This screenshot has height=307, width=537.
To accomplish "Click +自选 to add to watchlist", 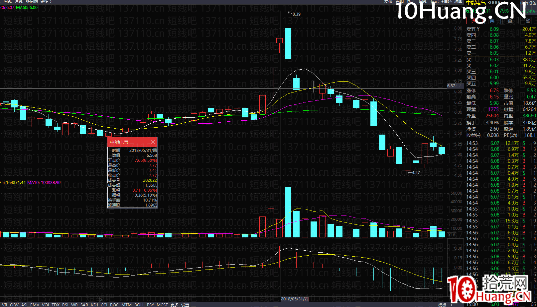I will pos(447,2).
